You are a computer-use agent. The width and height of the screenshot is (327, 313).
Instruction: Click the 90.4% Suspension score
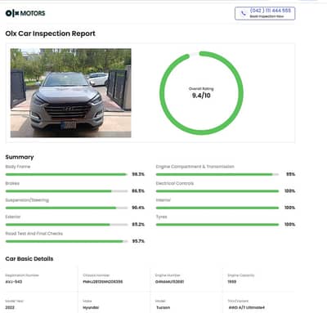click(x=138, y=208)
